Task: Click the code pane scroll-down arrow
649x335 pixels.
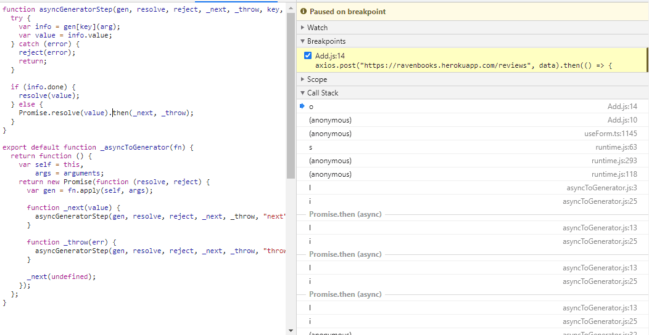Action: (291, 331)
